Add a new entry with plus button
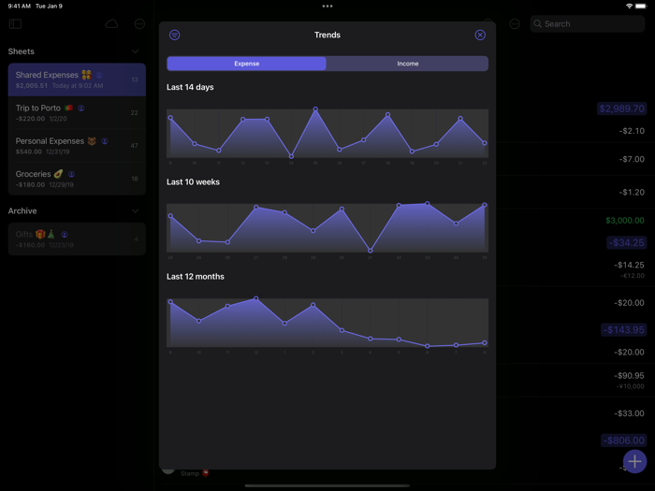This screenshot has height=491, width=655. tap(634, 461)
